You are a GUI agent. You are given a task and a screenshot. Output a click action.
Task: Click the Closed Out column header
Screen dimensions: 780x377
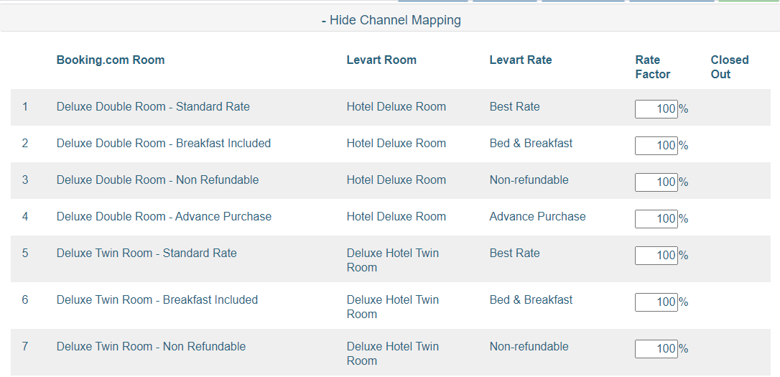pos(729,68)
